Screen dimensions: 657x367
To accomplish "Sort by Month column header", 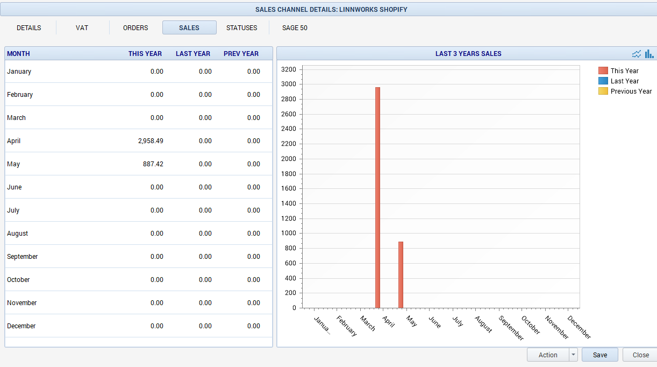I will [19, 54].
